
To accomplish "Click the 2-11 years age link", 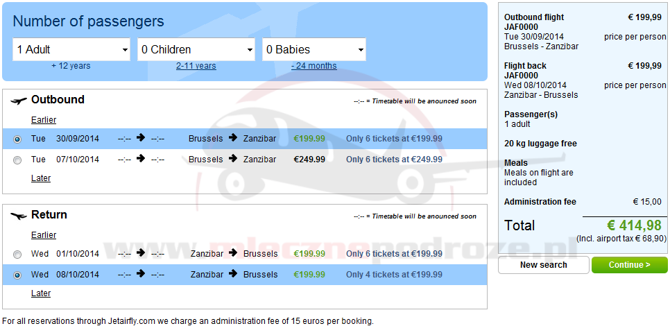I will (x=196, y=66).
